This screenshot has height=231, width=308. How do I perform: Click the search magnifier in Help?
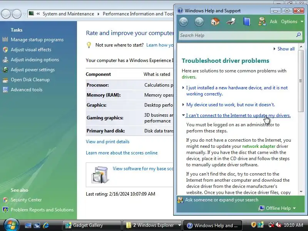(298, 35)
